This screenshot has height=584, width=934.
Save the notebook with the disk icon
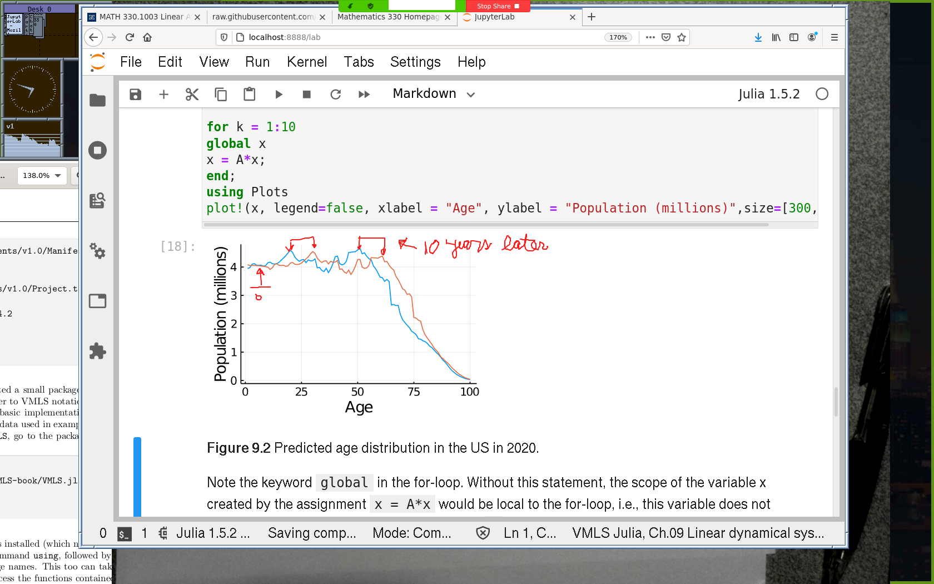pyautogui.click(x=135, y=95)
